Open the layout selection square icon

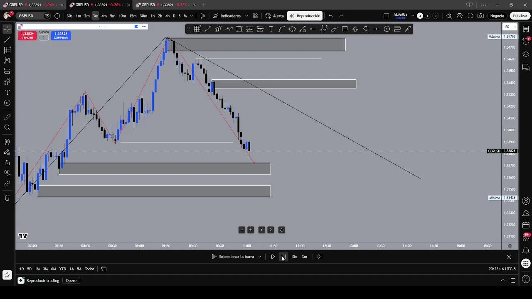click(x=386, y=16)
